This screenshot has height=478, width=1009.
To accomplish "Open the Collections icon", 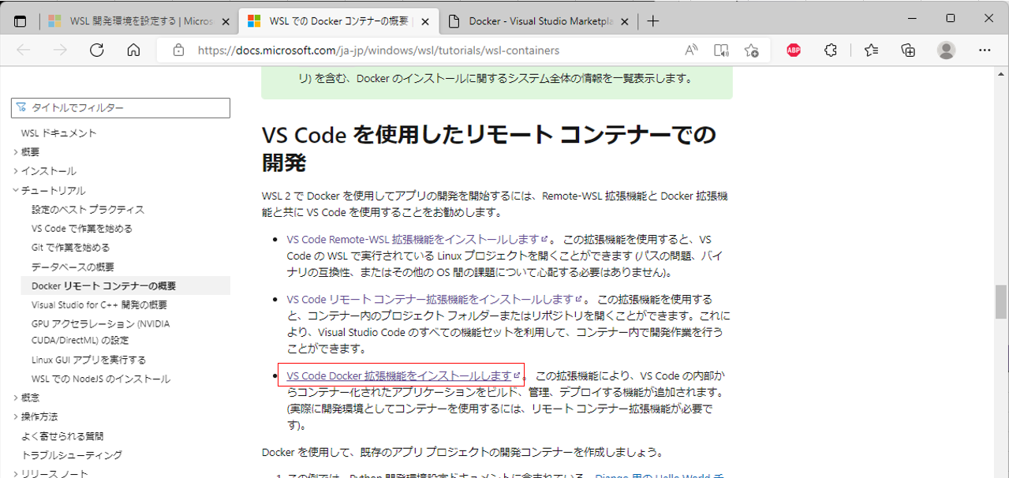I will tap(907, 49).
